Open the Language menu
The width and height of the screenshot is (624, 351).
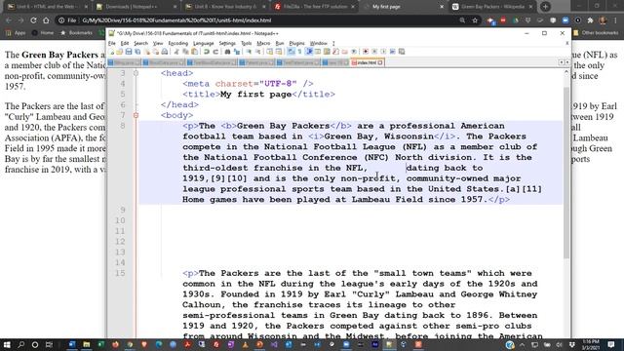pos(204,43)
